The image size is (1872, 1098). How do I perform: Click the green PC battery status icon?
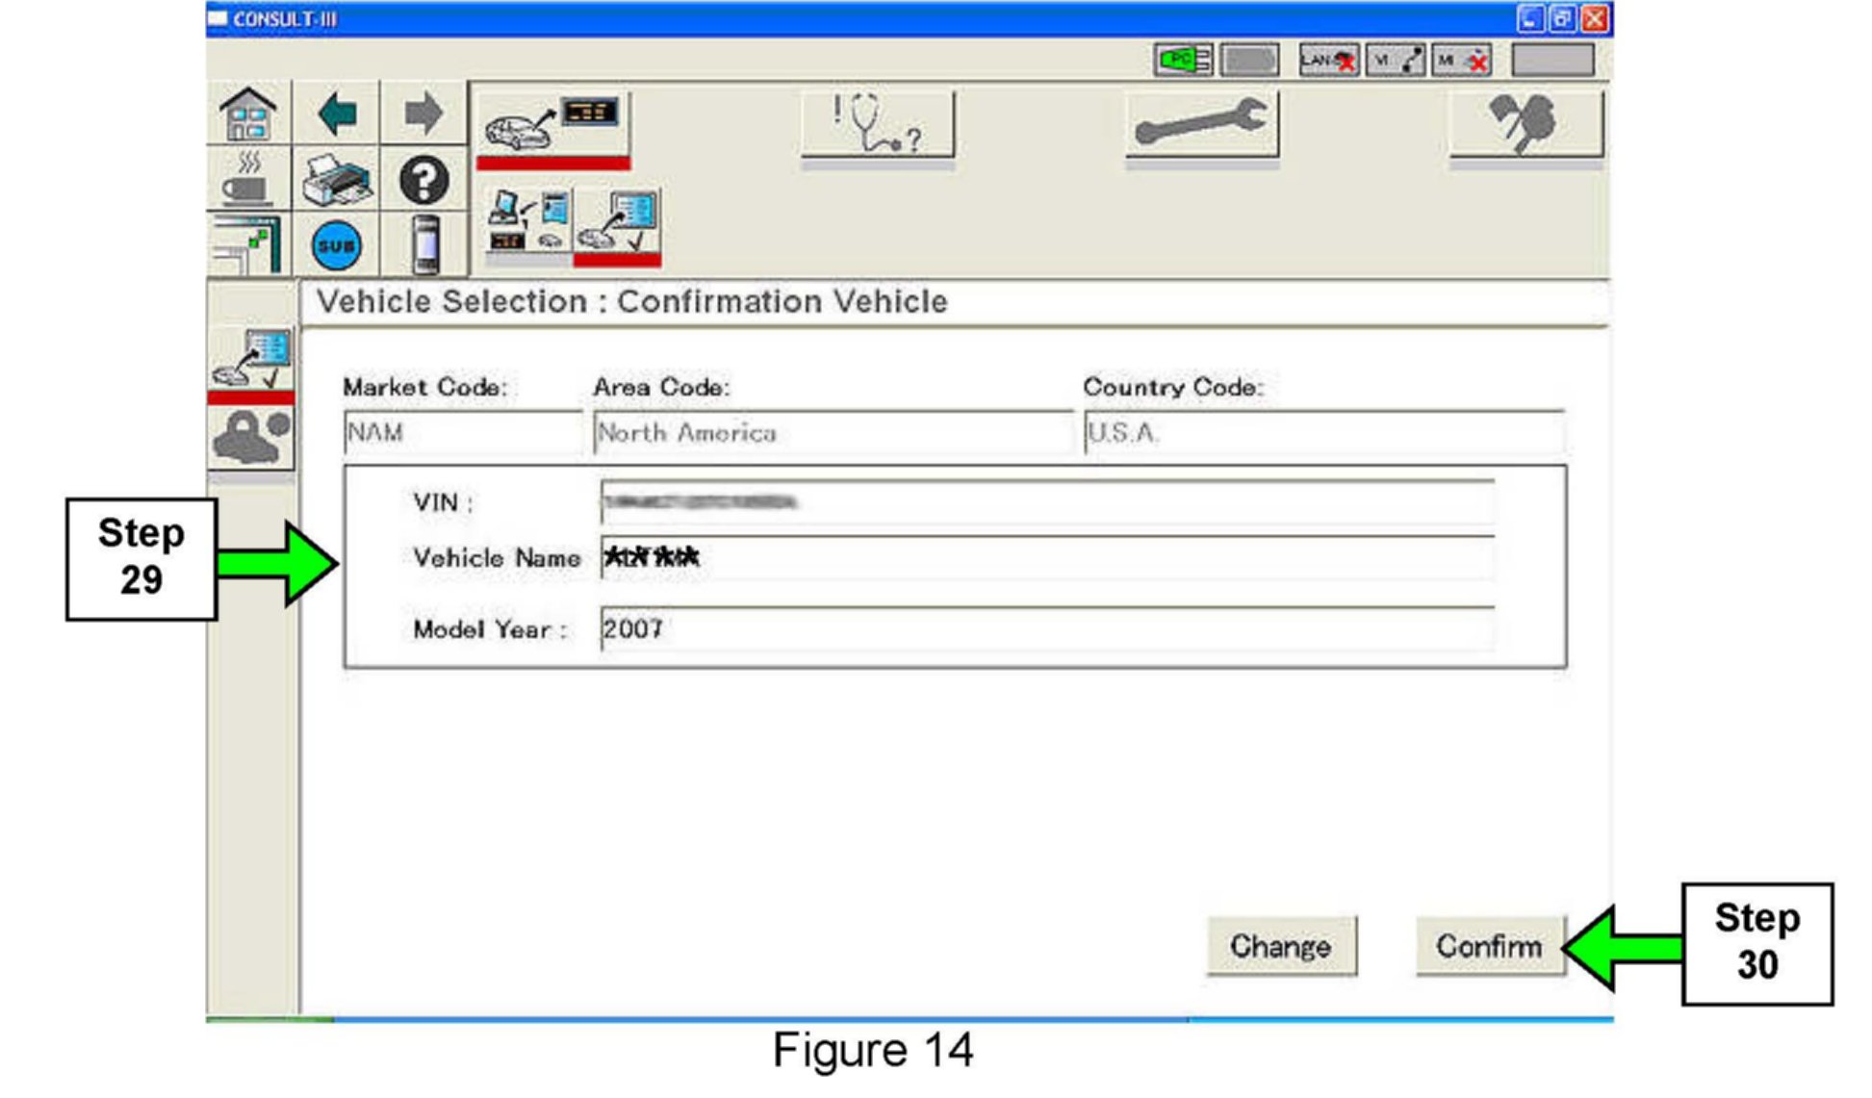click(1183, 61)
